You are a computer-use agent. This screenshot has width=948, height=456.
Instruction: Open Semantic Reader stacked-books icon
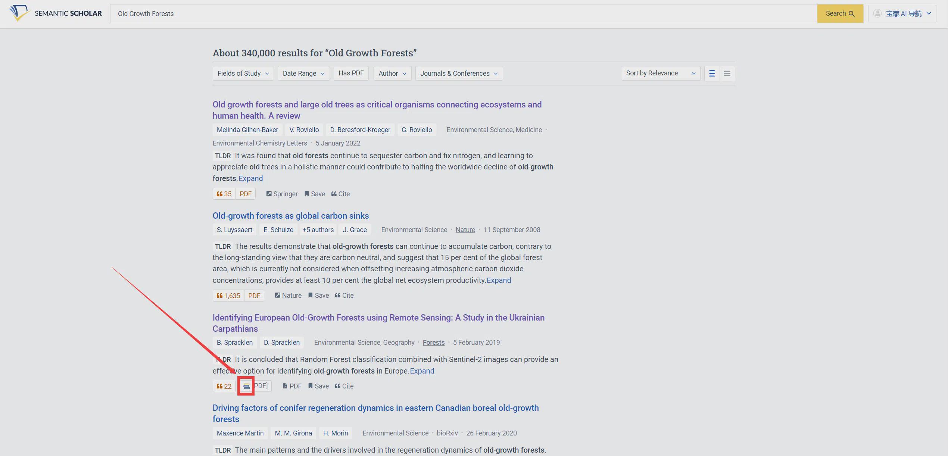[x=246, y=386]
